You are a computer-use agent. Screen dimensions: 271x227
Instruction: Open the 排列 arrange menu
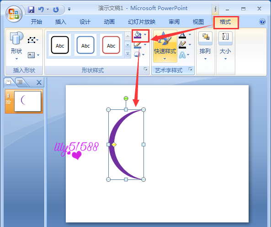205,46
